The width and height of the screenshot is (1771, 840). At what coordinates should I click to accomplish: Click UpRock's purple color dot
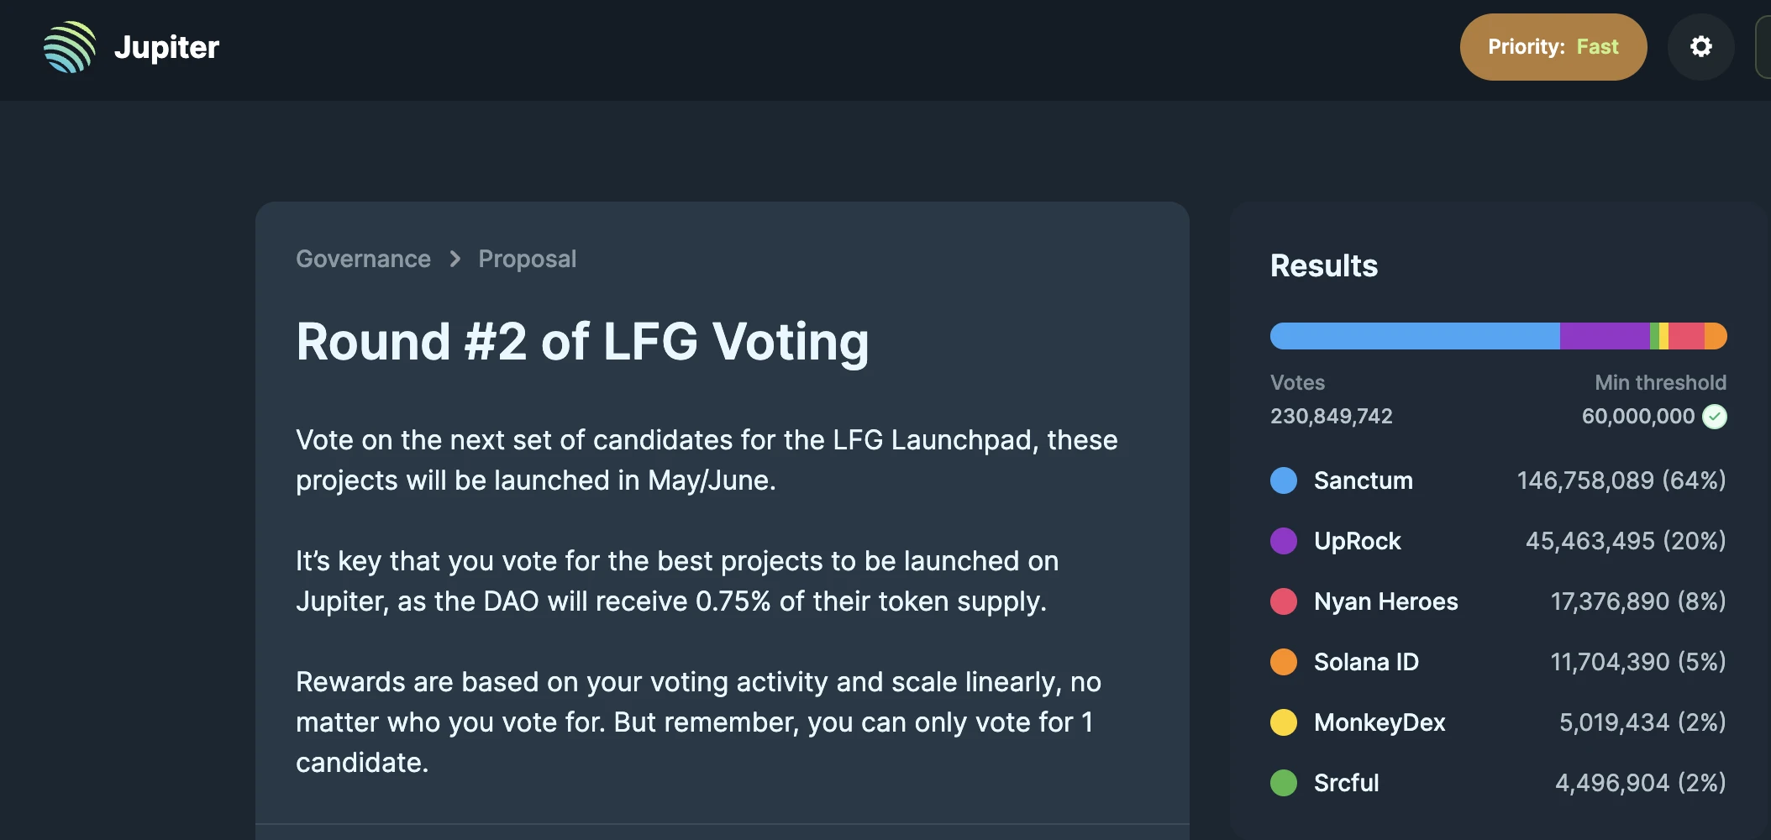pos(1283,541)
